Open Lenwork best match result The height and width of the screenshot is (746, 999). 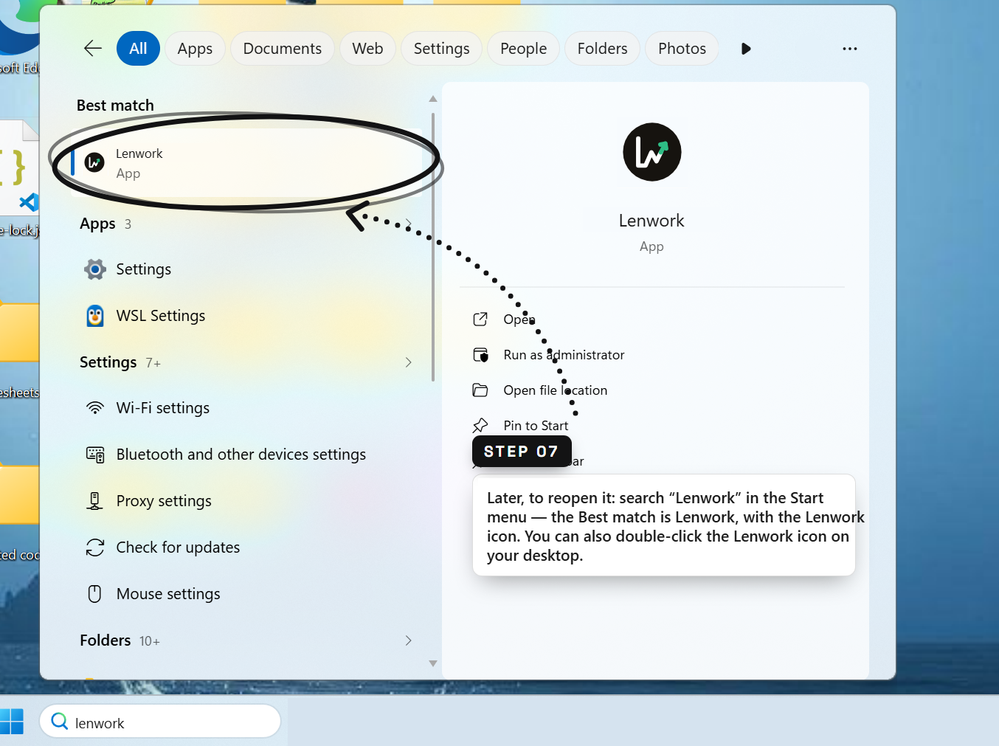[x=246, y=163]
